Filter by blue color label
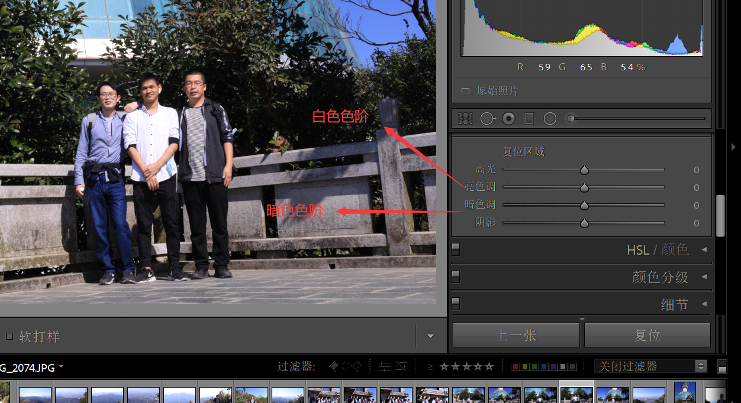The height and width of the screenshot is (403, 741). (544, 366)
